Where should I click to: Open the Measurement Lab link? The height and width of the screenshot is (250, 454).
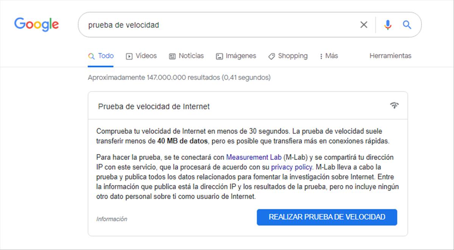254,157
